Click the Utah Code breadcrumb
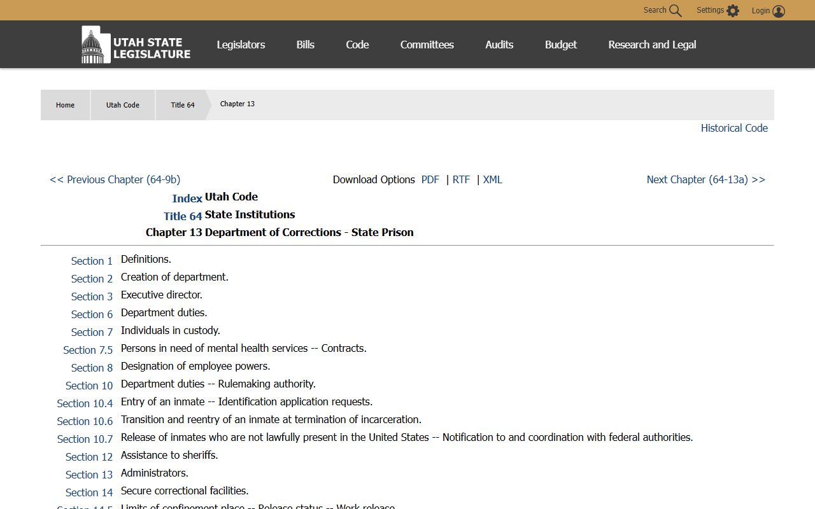815x509 pixels. point(122,105)
